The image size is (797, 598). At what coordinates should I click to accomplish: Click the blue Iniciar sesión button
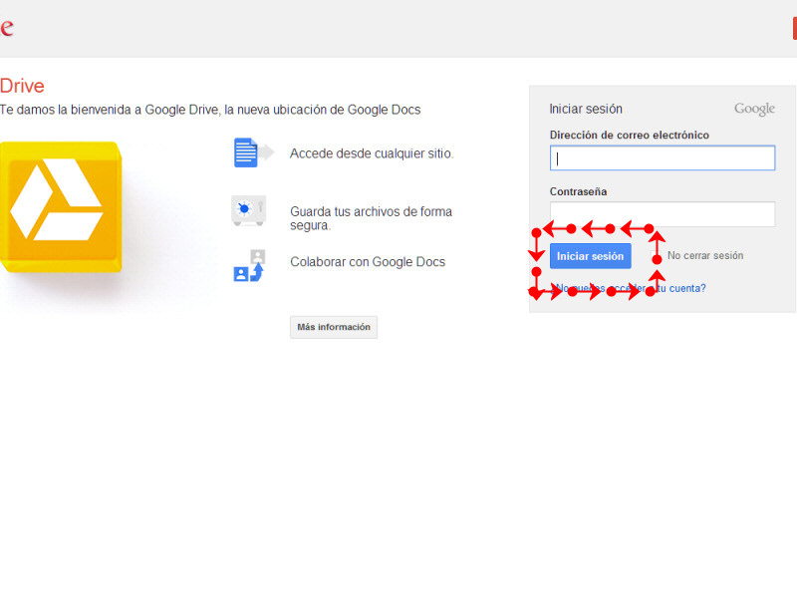pos(590,256)
